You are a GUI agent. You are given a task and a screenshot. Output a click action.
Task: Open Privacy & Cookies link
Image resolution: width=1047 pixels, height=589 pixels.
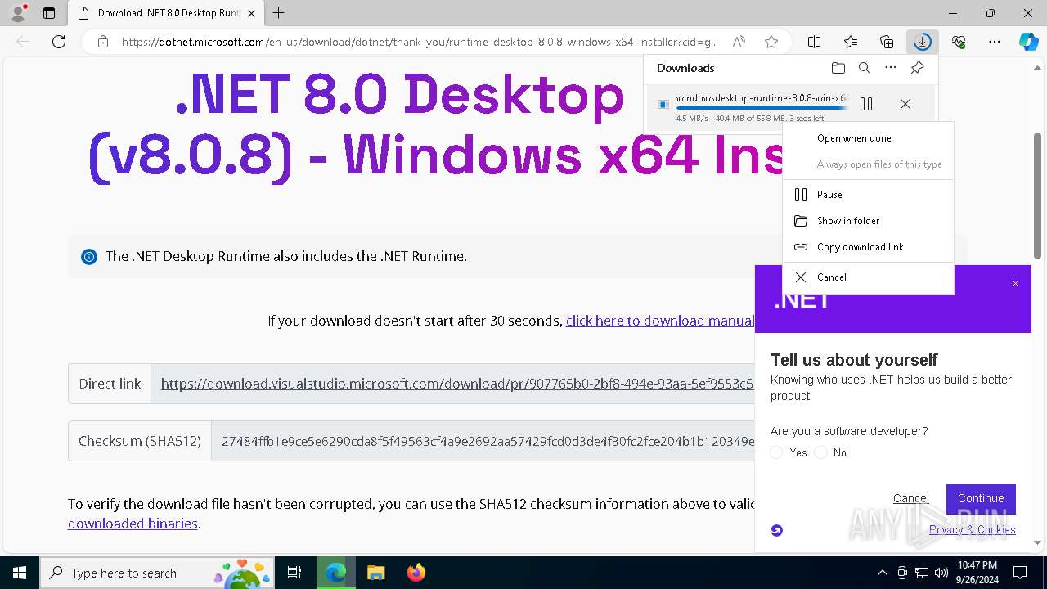click(973, 529)
